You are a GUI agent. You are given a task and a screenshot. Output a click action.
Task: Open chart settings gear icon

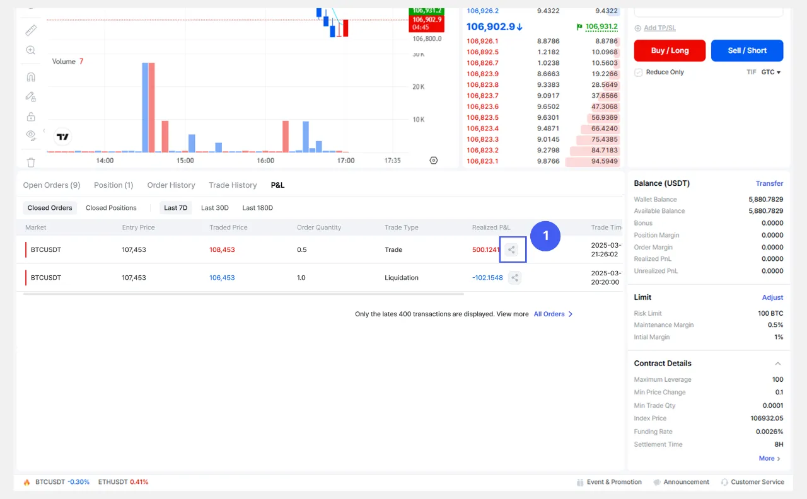coord(433,161)
